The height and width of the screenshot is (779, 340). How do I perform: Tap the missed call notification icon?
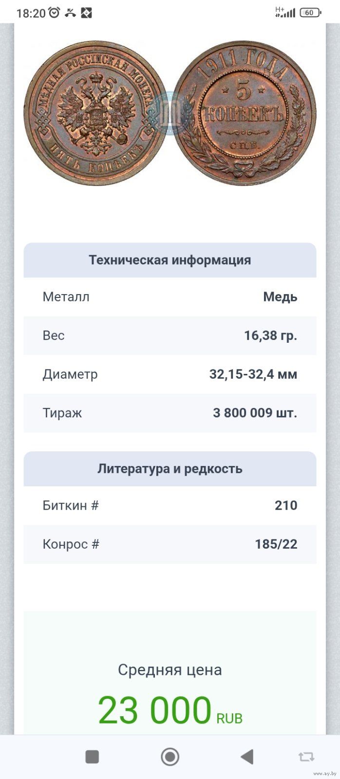pos(71,13)
